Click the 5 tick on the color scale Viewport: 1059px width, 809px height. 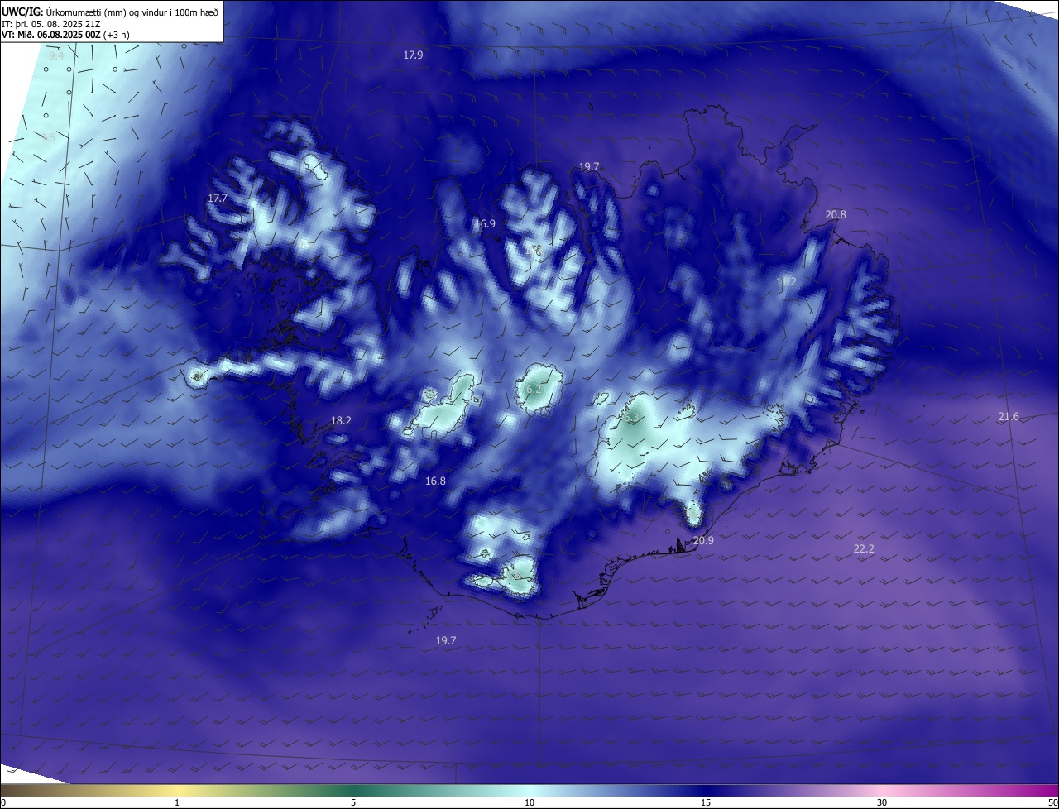353,802
